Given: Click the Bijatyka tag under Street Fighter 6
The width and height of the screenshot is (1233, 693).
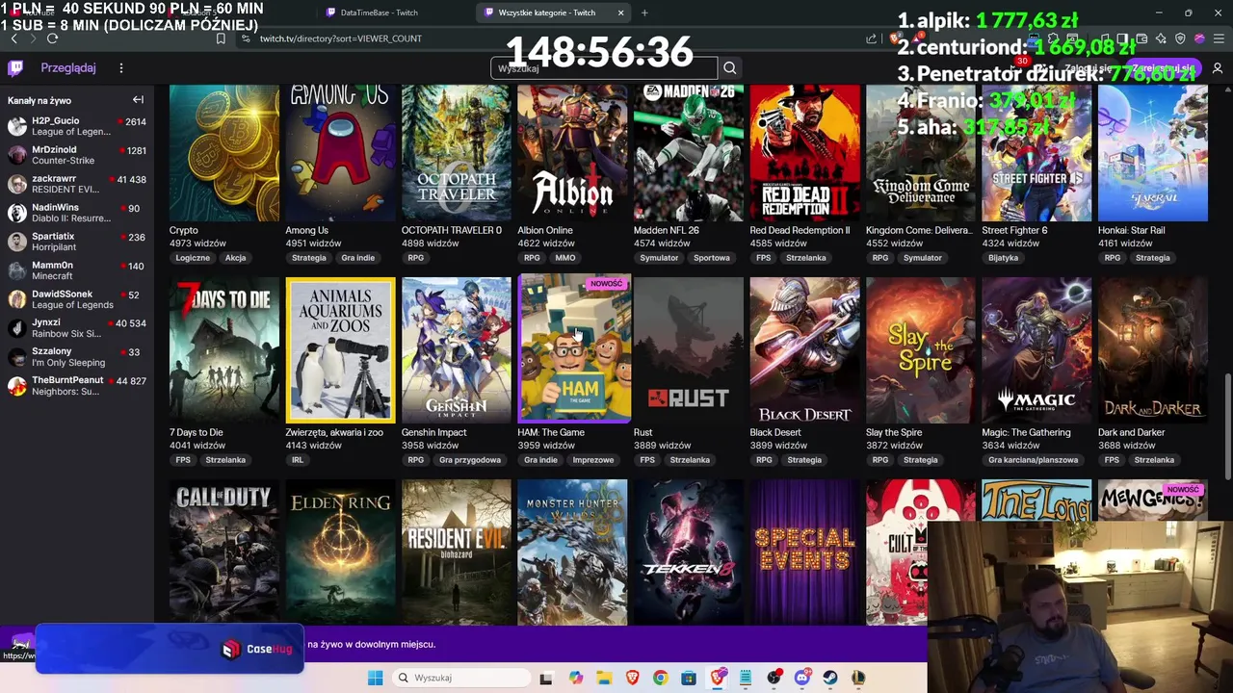Looking at the screenshot, I should 1003,258.
